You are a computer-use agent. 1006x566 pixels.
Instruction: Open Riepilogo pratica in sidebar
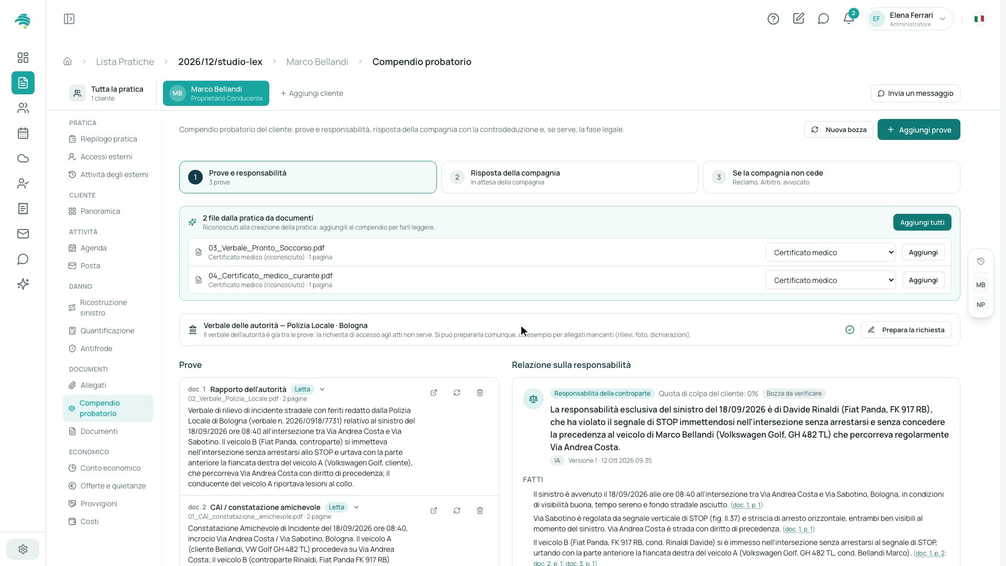[108, 139]
